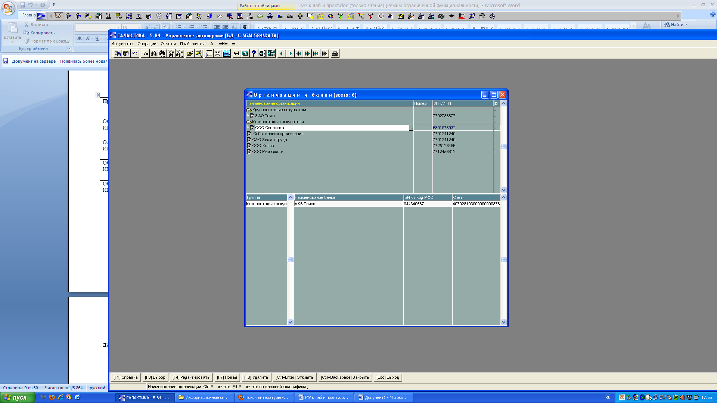
Task: Click the single left arrow previous record icon
Action: [281, 53]
